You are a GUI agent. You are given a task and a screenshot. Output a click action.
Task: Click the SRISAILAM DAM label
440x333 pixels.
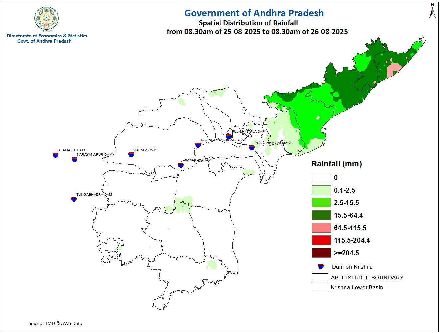click(198, 160)
